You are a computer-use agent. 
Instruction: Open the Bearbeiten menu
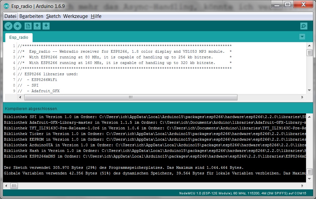click(x=31, y=16)
